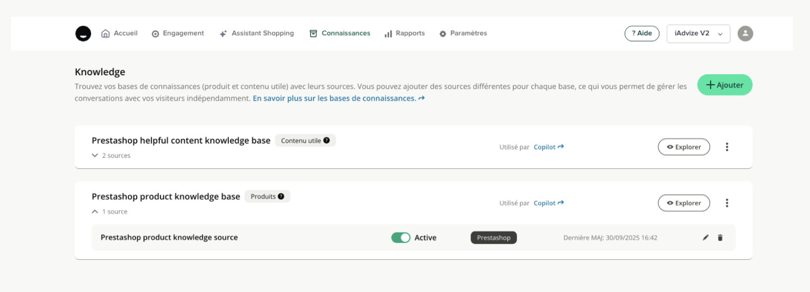This screenshot has height=292, width=810.
Task: Open the knowledge bases learn-more link
Action: pos(338,98)
